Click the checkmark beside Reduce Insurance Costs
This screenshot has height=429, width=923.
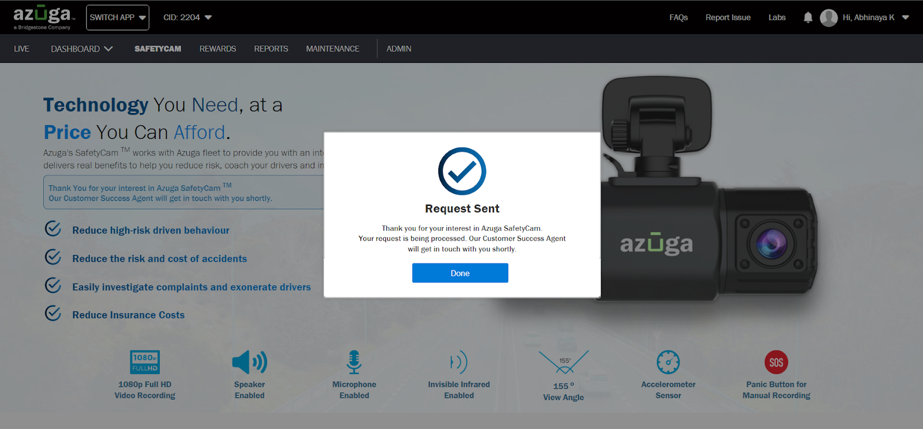53,313
